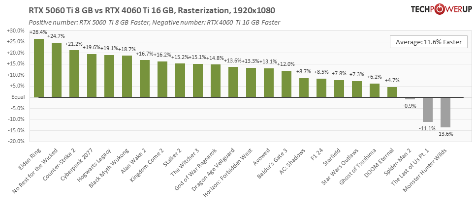Click the +12.0% data label
This screenshot has height=208, width=476.
tap(286, 64)
